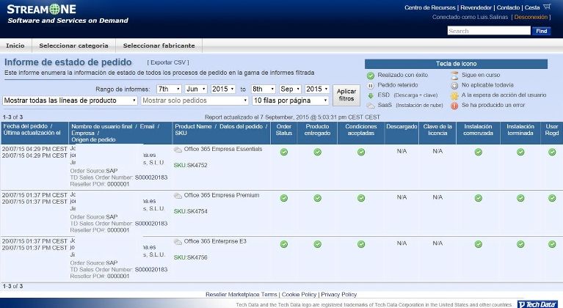The image size is (563, 308).
Task: Click Clave de la licencia N/A for Enterprise E3
Action: click(x=437, y=243)
